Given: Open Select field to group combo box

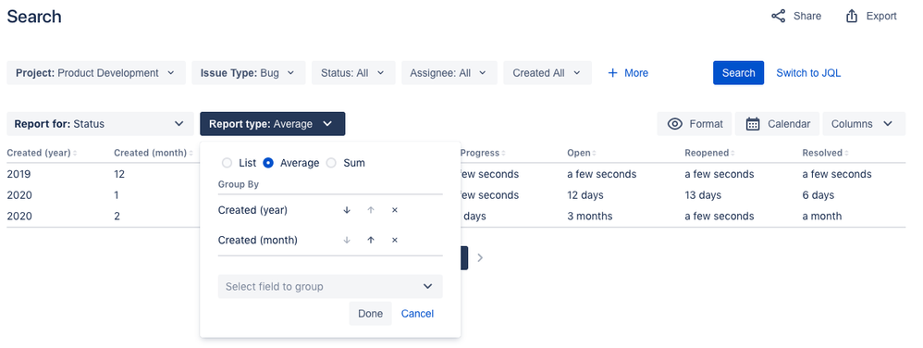Looking at the screenshot, I should (x=330, y=287).
